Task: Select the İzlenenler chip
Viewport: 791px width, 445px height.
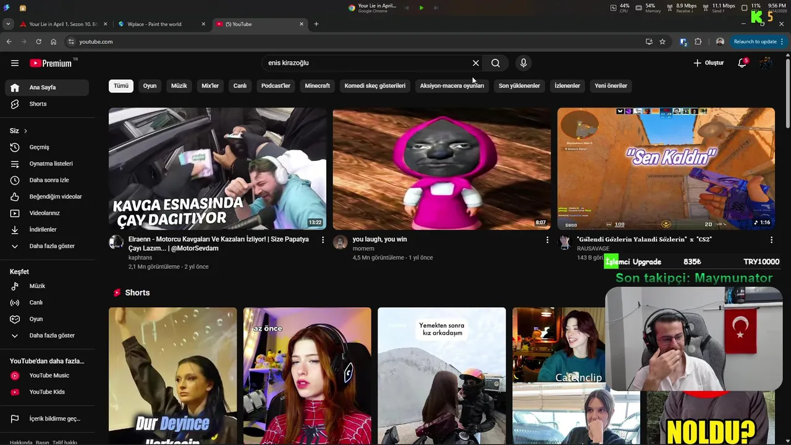Action: 567,86
